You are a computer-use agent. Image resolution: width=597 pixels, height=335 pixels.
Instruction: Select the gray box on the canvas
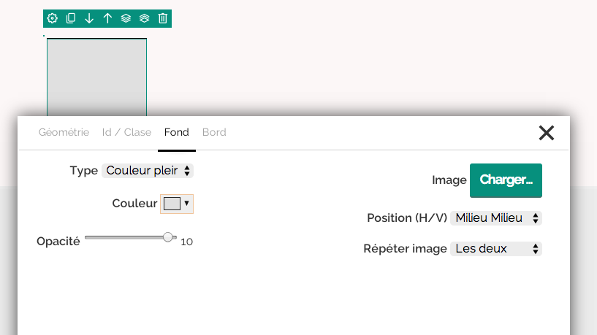[x=96, y=77]
